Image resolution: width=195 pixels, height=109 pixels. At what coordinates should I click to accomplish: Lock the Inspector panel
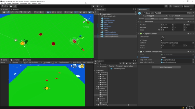191,9
